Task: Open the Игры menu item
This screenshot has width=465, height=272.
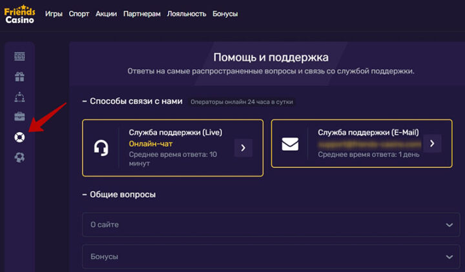Action: [x=54, y=14]
